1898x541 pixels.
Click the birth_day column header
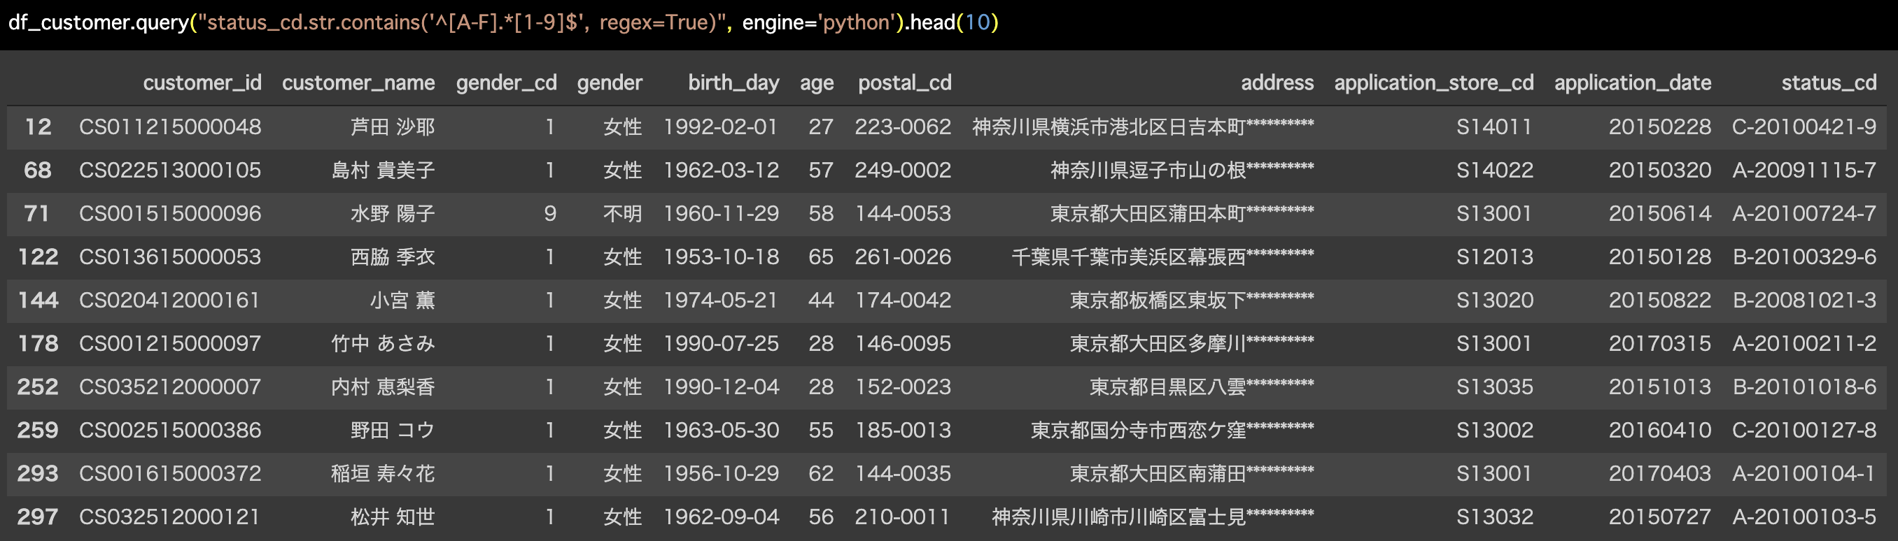(x=733, y=83)
